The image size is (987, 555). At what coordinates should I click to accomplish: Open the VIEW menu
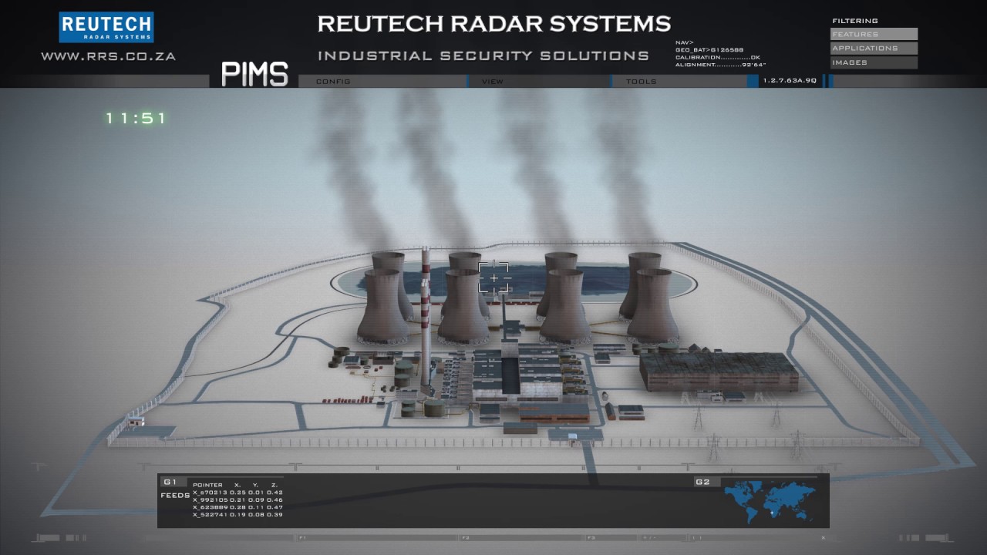pyautogui.click(x=493, y=81)
